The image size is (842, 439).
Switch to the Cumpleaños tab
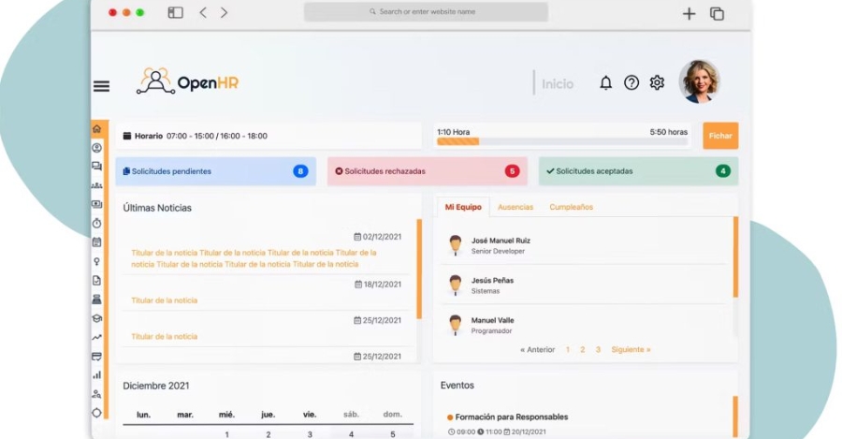coord(571,207)
